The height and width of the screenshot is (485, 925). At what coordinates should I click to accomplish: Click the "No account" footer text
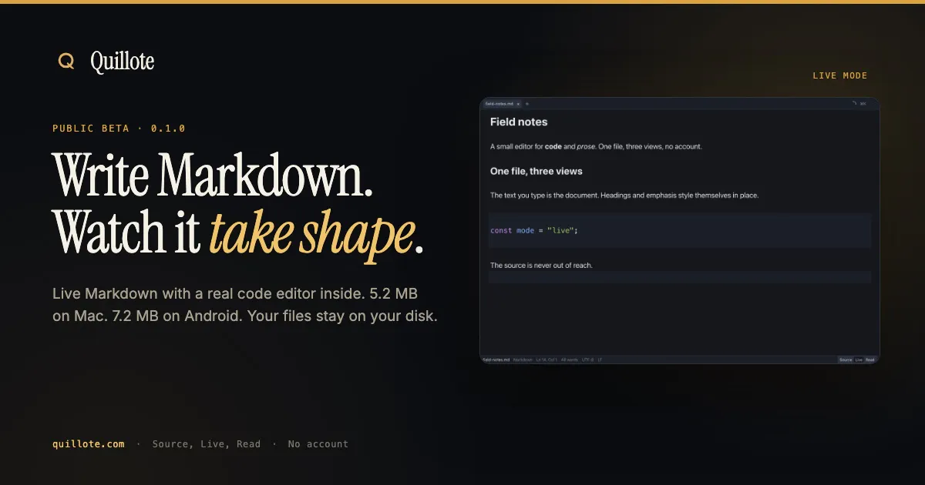click(x=318, y=444)
